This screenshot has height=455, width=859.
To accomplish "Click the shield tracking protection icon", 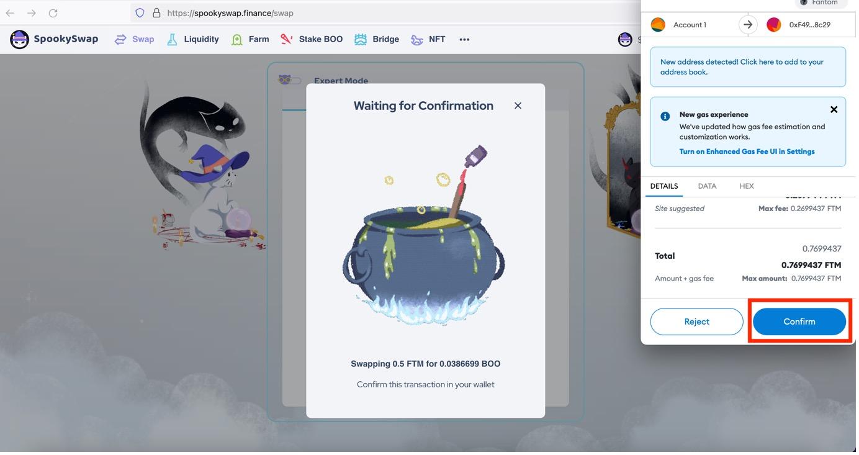I will click(140, 12).
